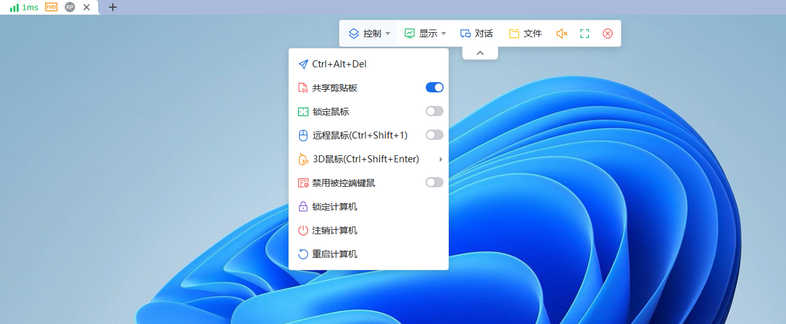Viewport: 786px width, 324px height.
Task: Click the green lock-mouse frame icon
Action: tap(303, 112)
